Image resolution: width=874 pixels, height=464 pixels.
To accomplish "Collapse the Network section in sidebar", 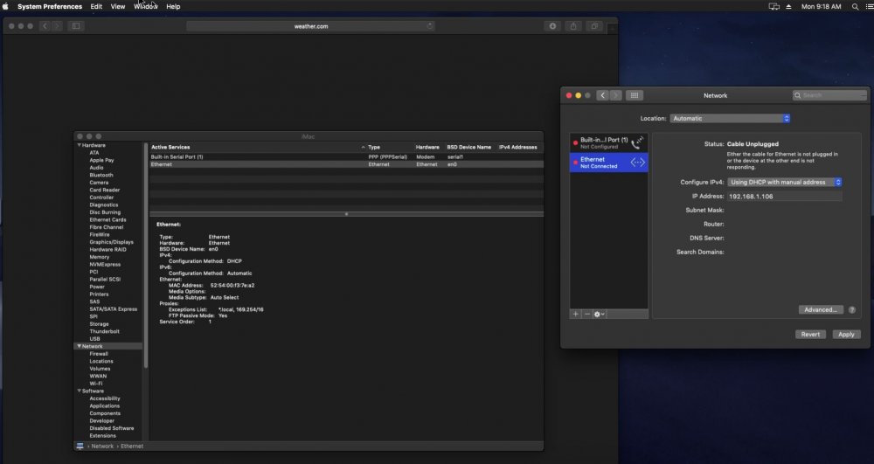I will coord(80,346).
